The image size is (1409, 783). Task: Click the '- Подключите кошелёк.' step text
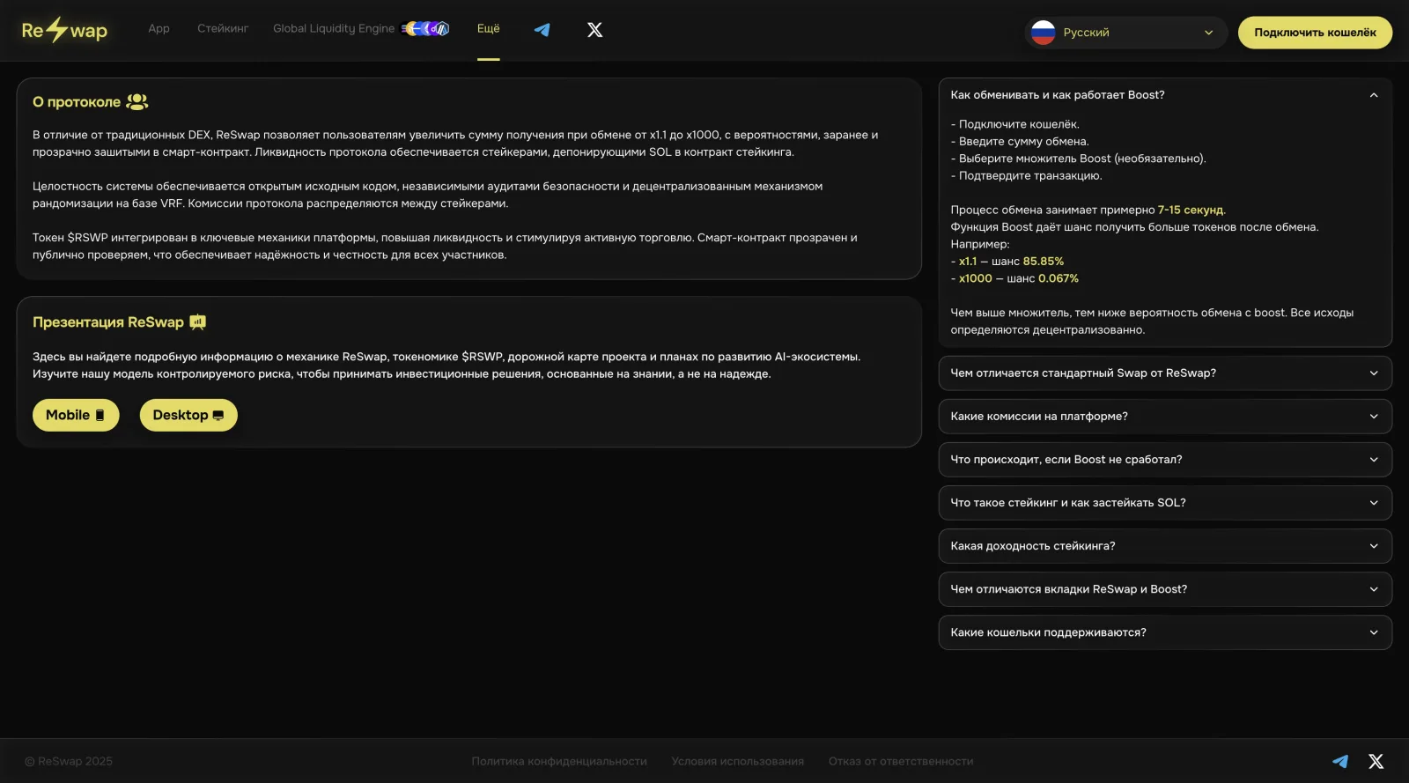pyautogui.click(x=1014, y=124)
